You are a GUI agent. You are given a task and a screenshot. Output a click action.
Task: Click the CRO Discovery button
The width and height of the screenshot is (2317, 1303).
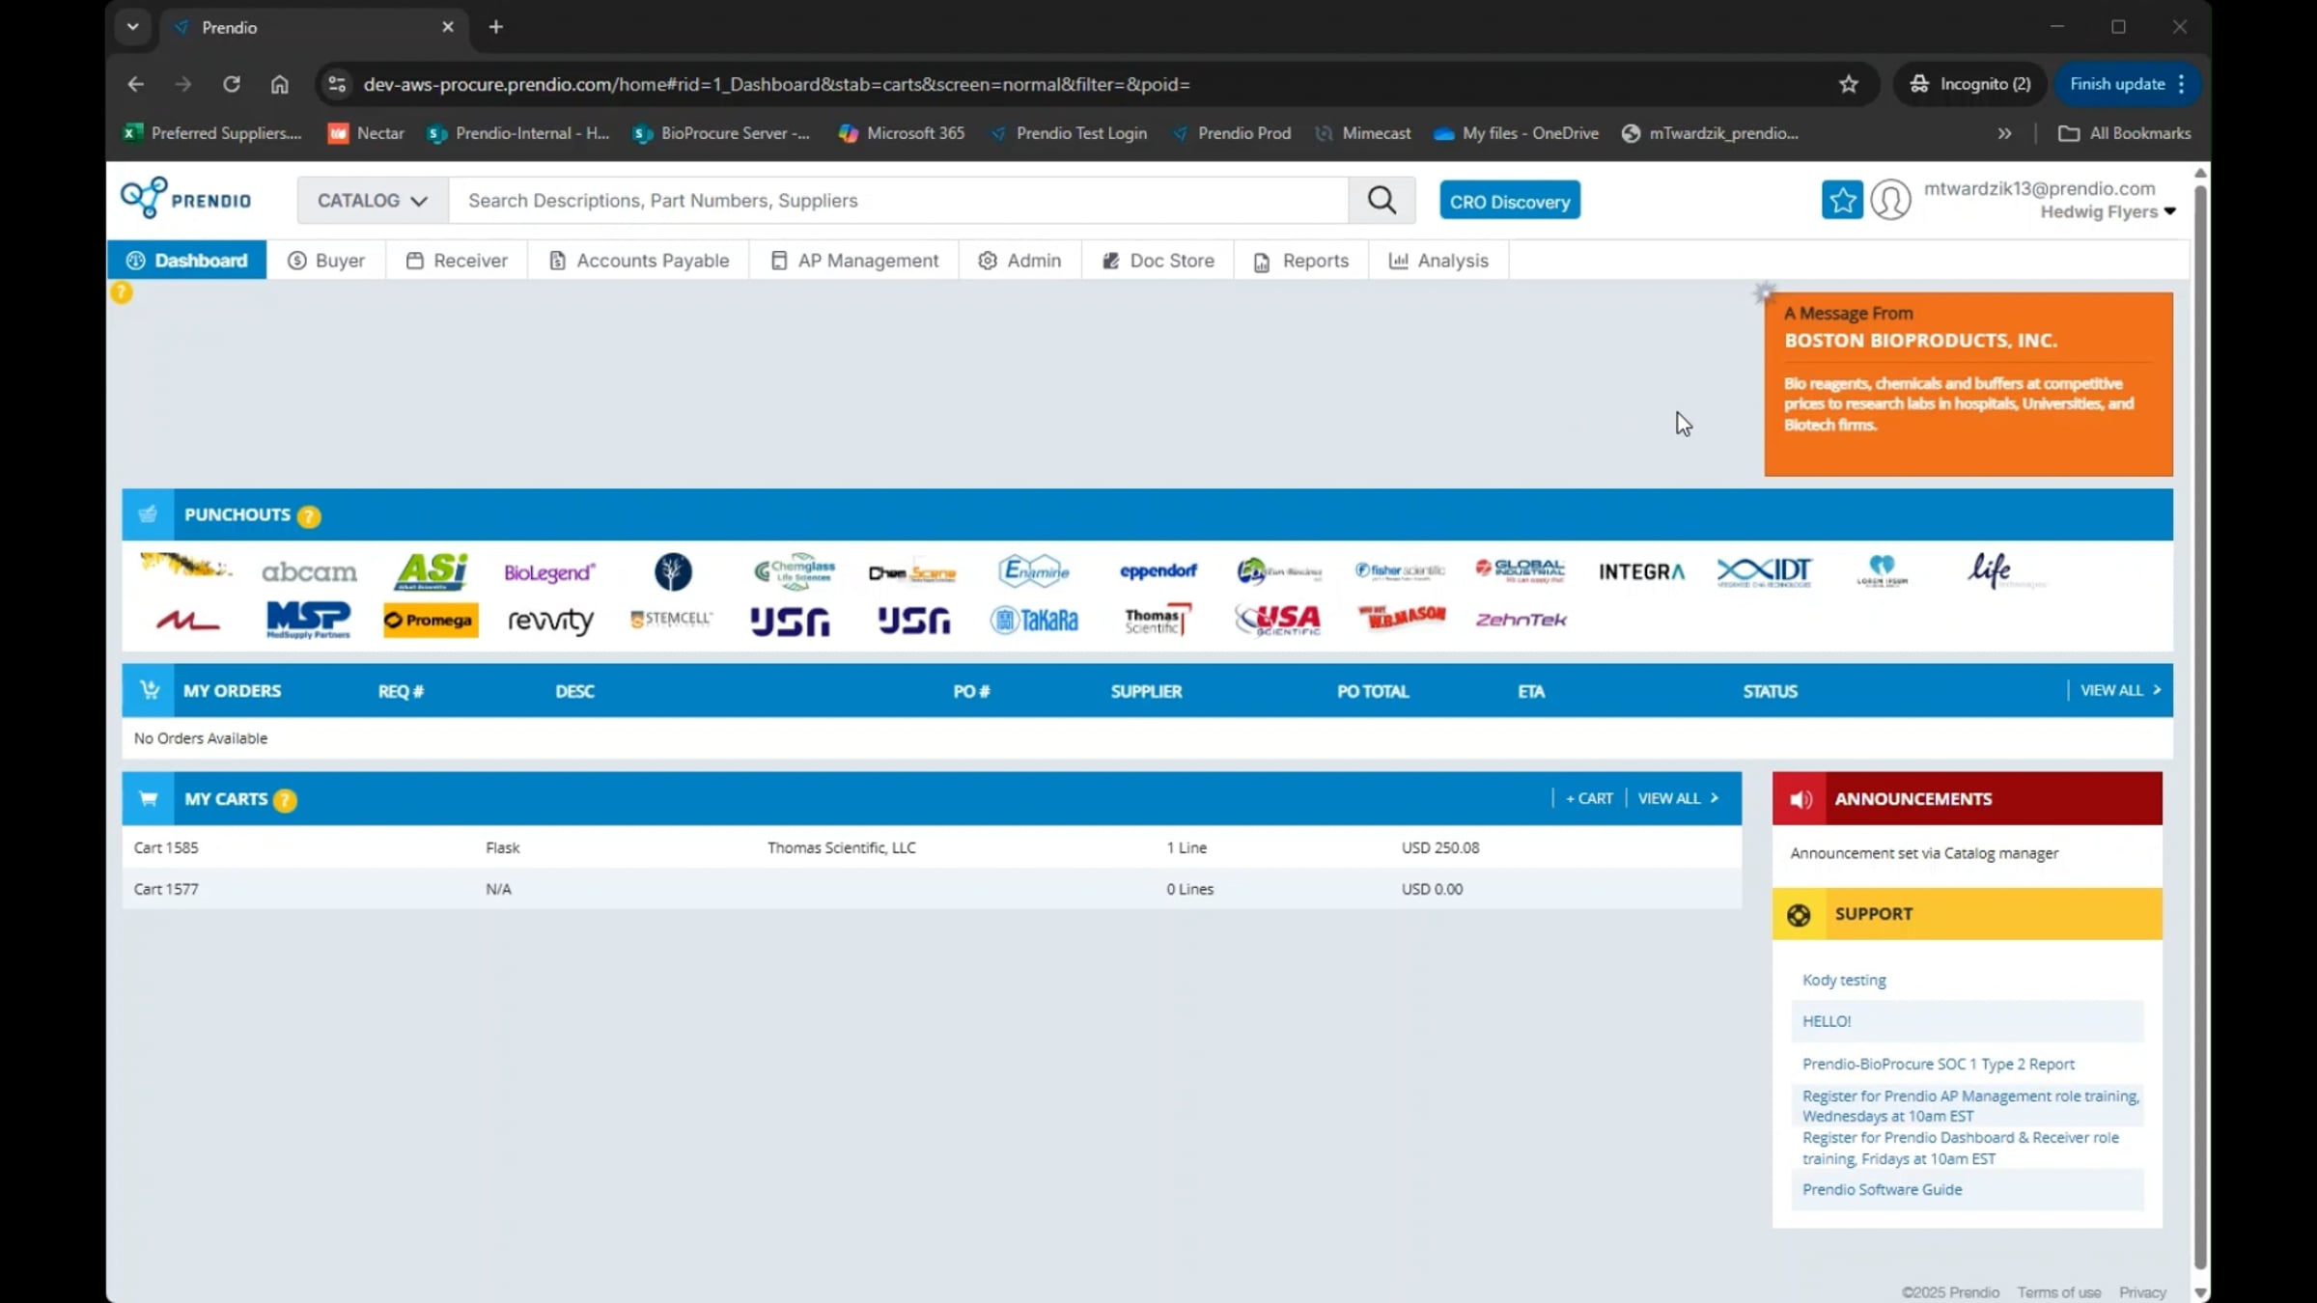pyautogui.click(x=1510, y=201)
